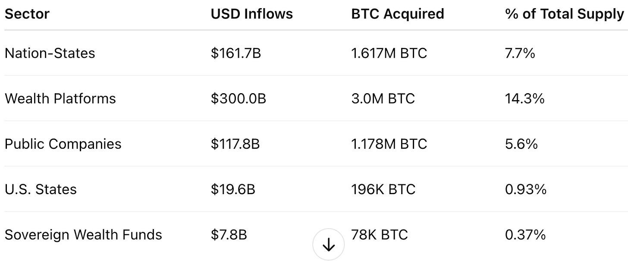
Task: Click the down arrow circle button
Action: click(x=329, y=245)
